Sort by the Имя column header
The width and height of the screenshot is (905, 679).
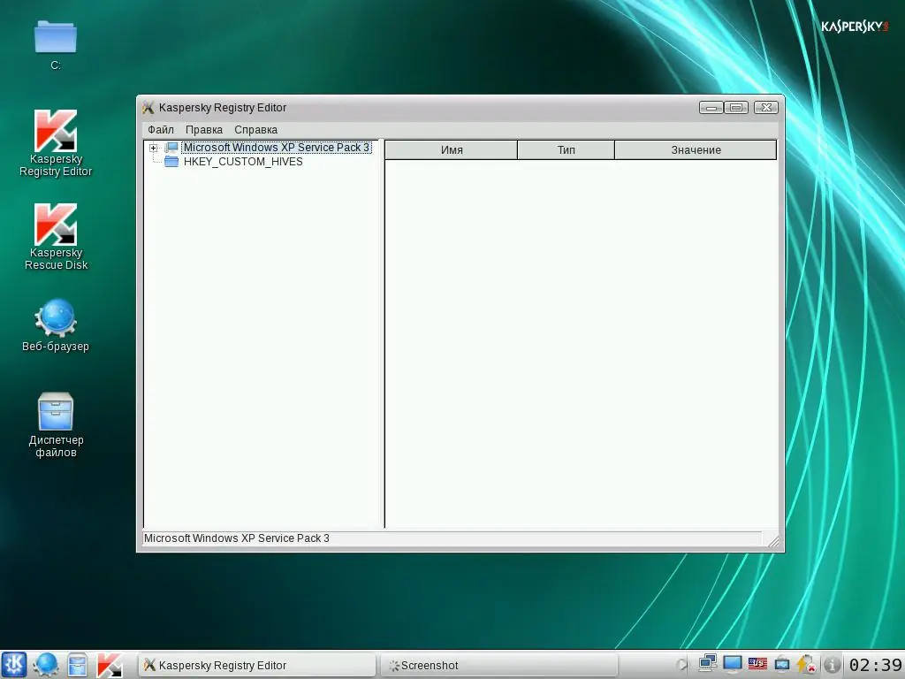[x=452, y=150]
